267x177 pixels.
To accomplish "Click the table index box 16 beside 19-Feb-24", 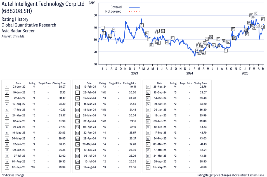I will (77, 87).
